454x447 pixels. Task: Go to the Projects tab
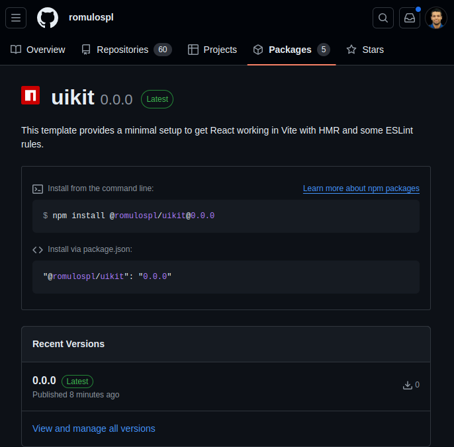click(x=212, y=50)
